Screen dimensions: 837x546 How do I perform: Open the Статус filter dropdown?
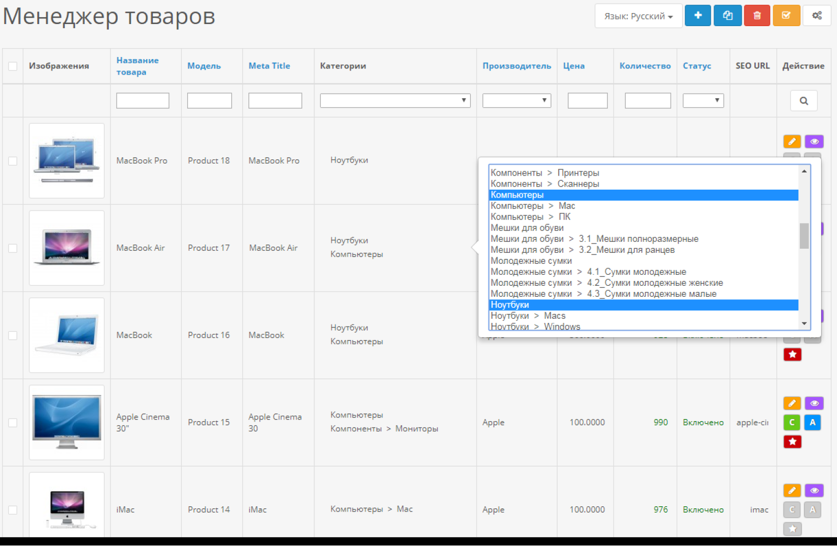[703, 100]
